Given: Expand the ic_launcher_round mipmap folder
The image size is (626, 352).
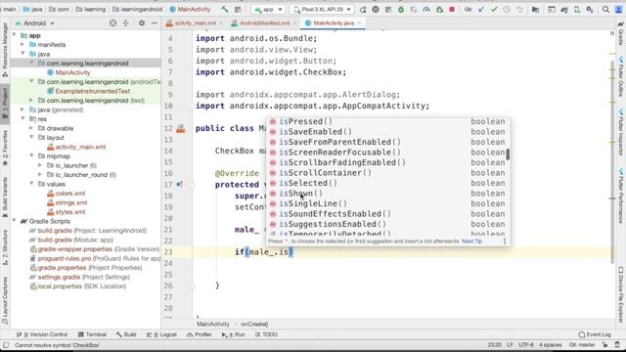Looking at the screenshot, I should (40, 174).
